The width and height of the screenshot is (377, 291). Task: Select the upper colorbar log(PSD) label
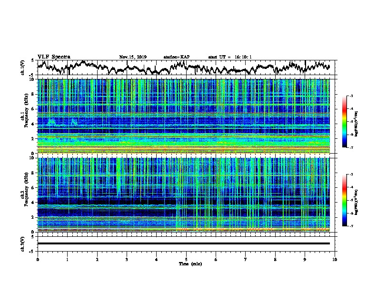point(357,124)
